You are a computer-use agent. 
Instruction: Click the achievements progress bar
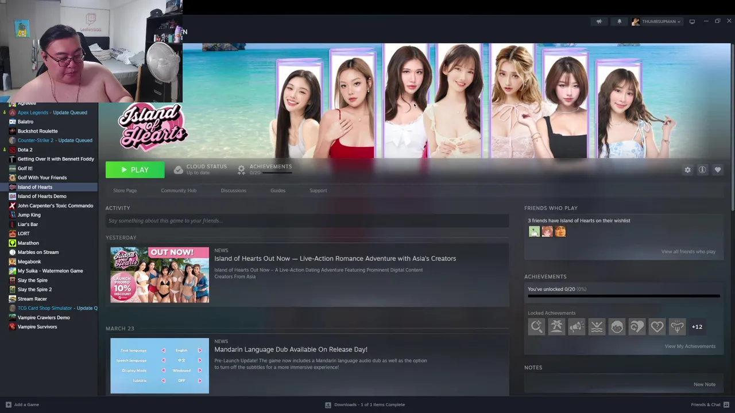click(x=624, y=297)
